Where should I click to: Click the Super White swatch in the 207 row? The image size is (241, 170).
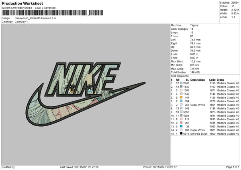(182, 130)
